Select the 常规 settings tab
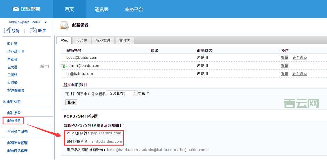Screen dimensions: 327x160 click(x=64, y=40)
